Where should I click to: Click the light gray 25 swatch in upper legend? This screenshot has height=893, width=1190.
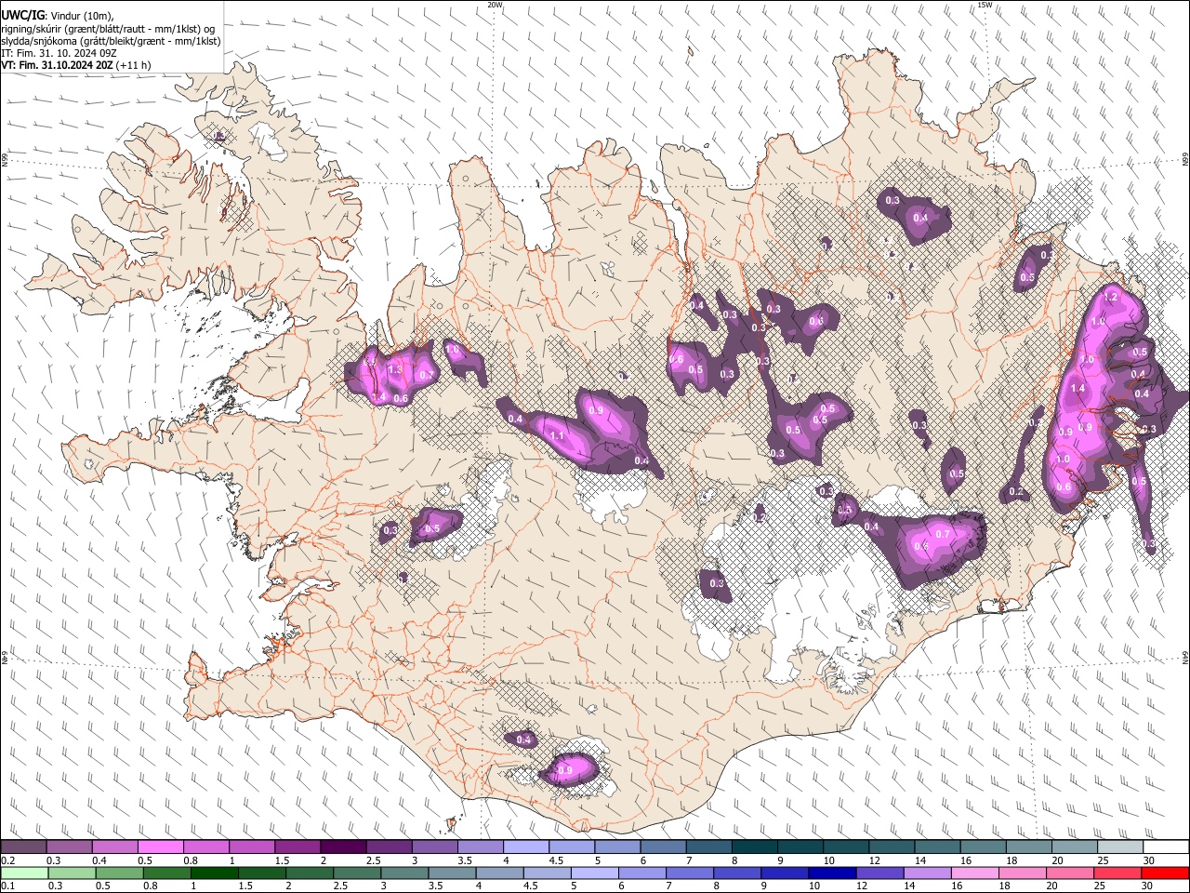pyautogui.click(x=1120, y=847)
